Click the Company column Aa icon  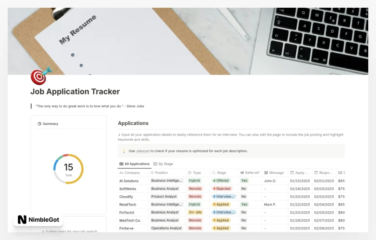[x=121, y=173]
